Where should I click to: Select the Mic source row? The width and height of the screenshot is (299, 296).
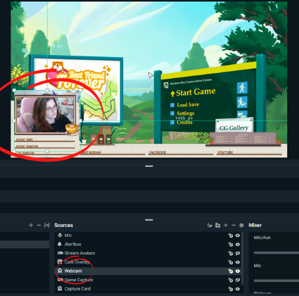pyautogui.click(x=148, y=235)
